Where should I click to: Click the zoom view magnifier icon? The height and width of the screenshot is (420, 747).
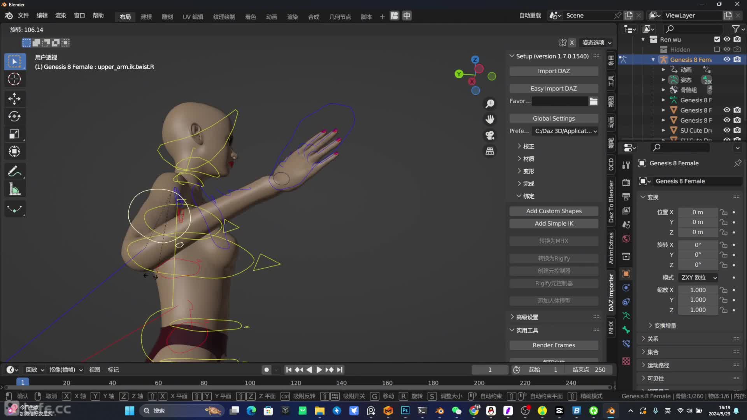pyautogui.click(x=490, y=103)
